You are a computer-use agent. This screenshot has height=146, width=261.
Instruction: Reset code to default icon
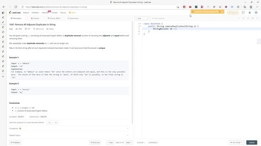click(248, 18)
